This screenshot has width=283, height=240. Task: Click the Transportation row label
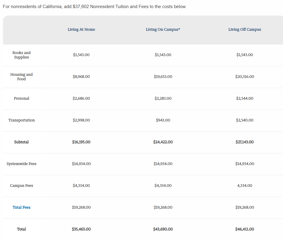pyautogui.click(x=21, y=120)
